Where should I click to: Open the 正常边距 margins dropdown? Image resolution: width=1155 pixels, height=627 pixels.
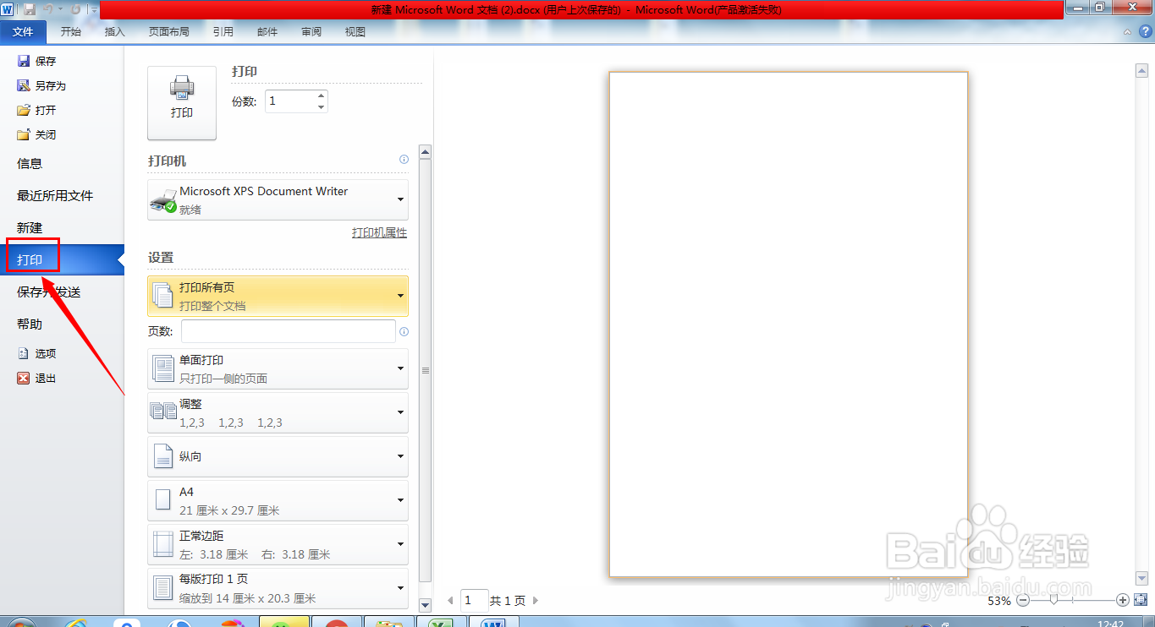(x=278, y=544)
